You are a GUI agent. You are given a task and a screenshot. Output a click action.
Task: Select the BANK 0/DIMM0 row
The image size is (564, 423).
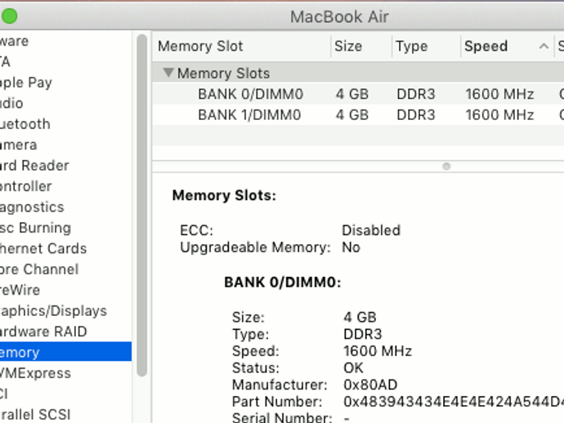pos(358,94)
